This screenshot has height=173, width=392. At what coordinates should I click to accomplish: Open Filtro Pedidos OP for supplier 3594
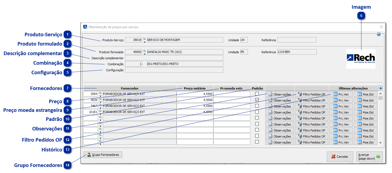pyautogui.click(x=311, y=94)
